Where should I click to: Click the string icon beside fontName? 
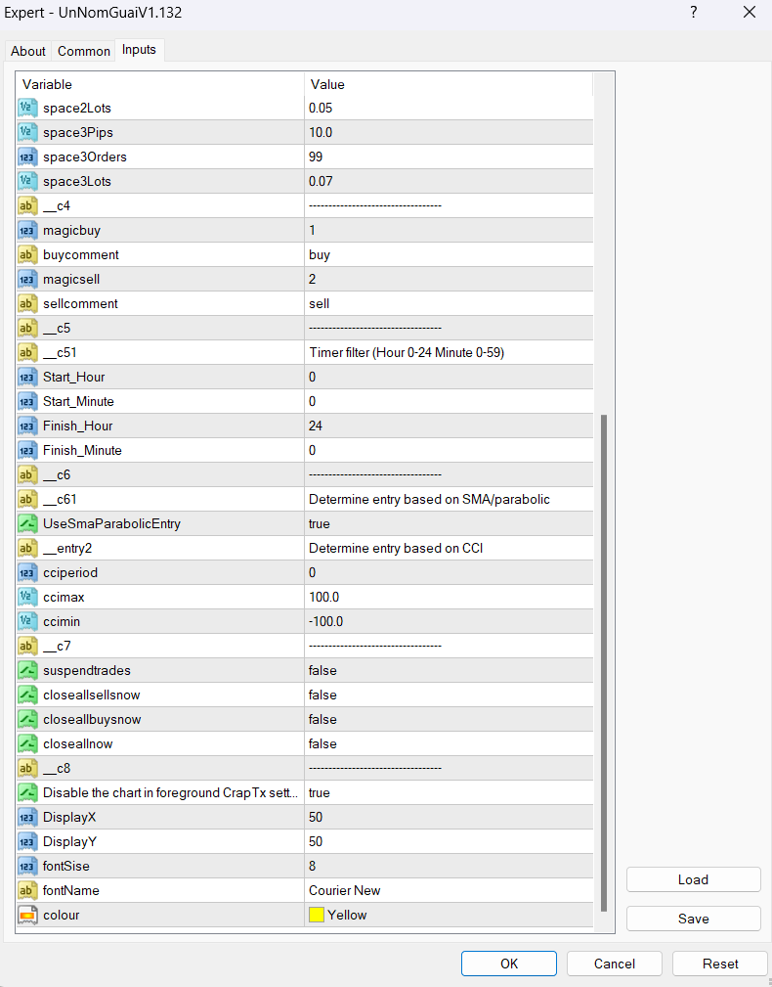click(27, 890)
